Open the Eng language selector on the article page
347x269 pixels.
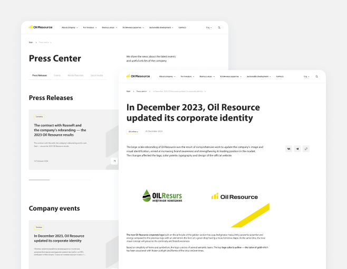coord(306,77)
